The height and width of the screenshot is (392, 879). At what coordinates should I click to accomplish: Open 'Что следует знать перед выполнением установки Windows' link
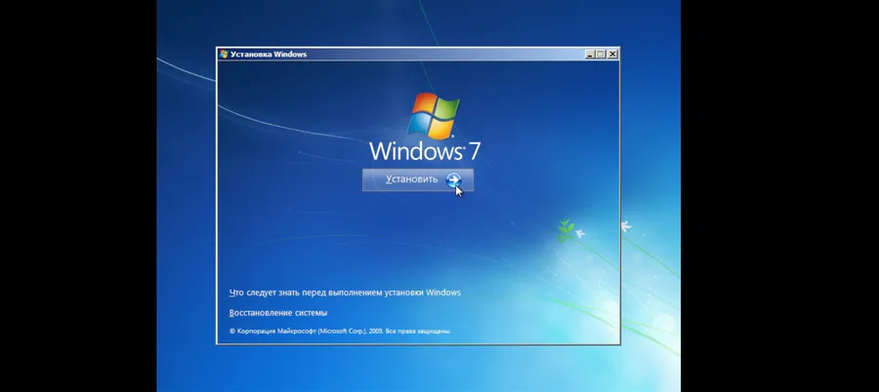coord(345,293)
